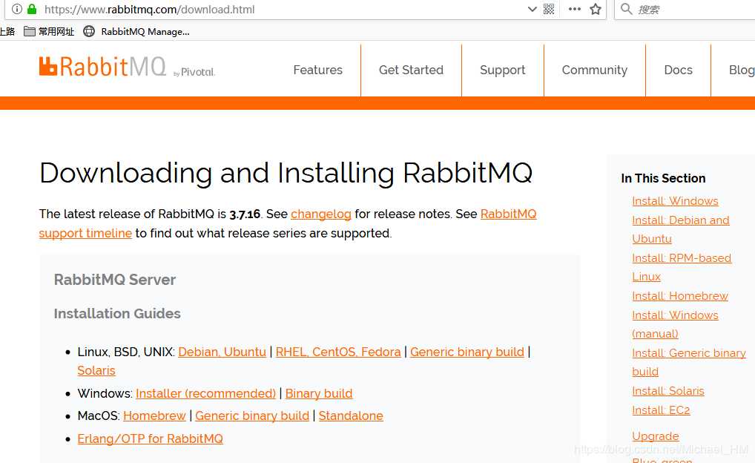The height and width of the screenshot is (463, 755).
Task: Click the RabbitMQ logo
Action: tap(127, 67)
